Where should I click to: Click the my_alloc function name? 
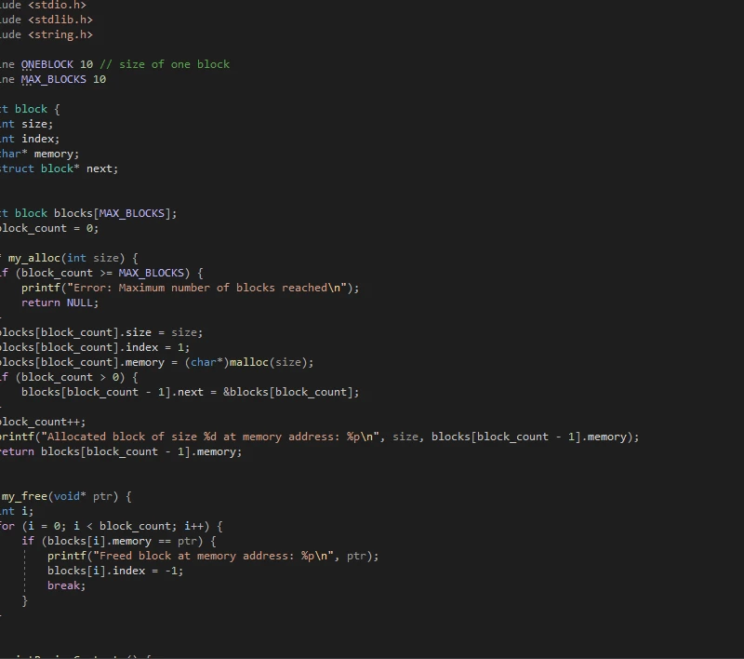[x=34, y=258]
